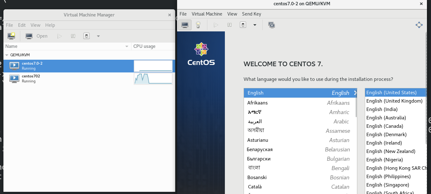Select English (India) locale
The height and width of the screenshot is (194, 431).
click(396, 109)
